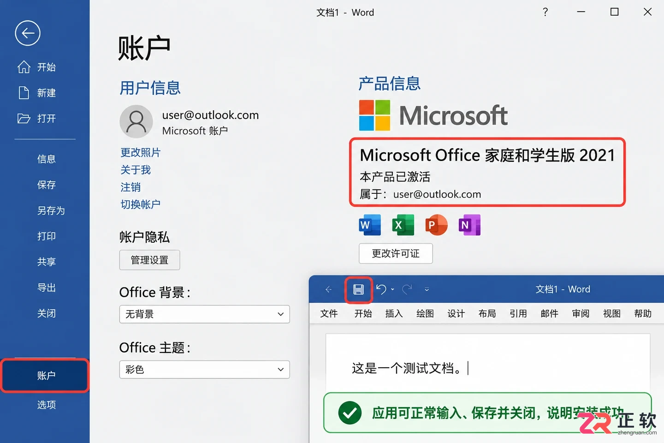Viewport: 664px width, 443px height.
Task: Select 打印 in the sidebar
Action: pos(47,236)
